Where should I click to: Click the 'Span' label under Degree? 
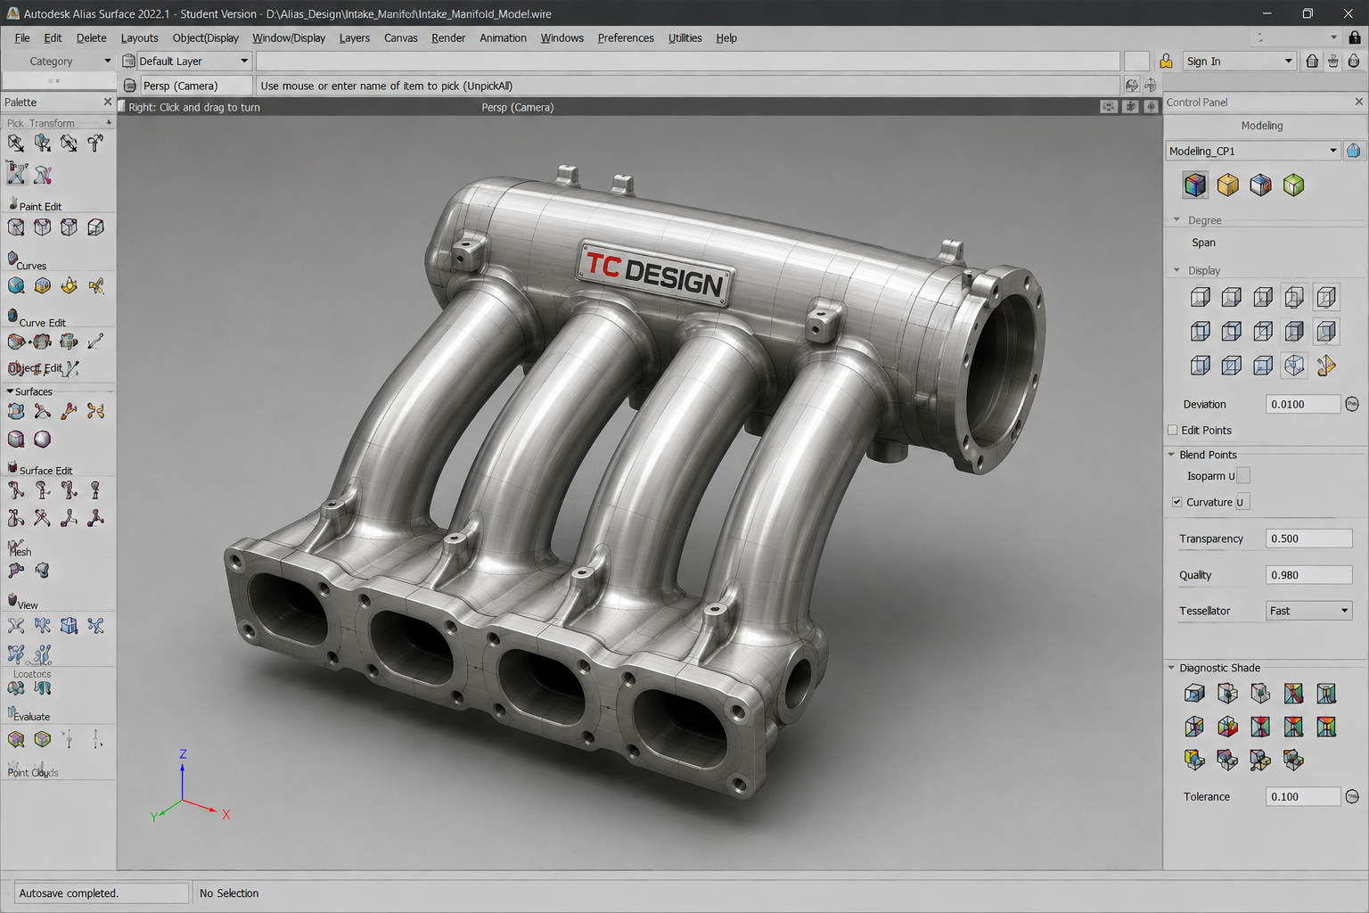coord(1203,243)
